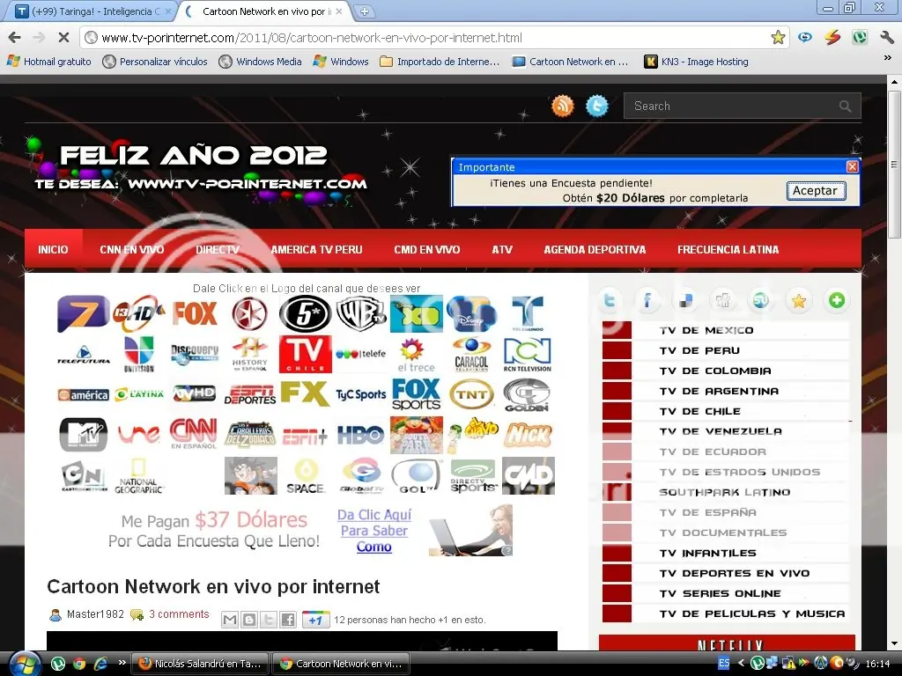The height and width of the screenshot is (676, 902).
Task: Open the HBO channel logo
Action: pyautogui.click(x=360, y=435)
